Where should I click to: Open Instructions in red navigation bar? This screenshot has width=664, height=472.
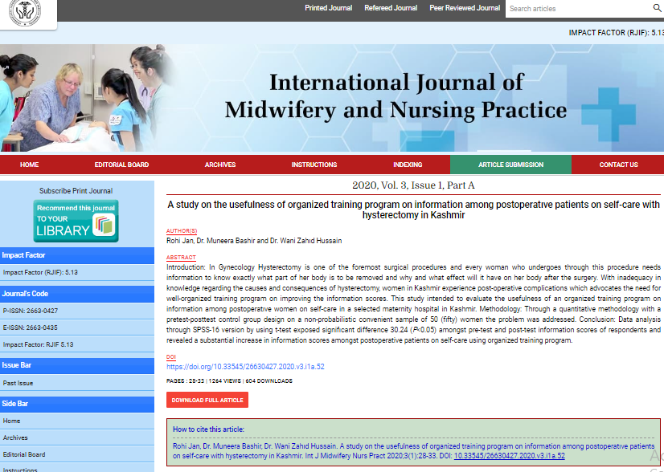(x=314, y=165)
